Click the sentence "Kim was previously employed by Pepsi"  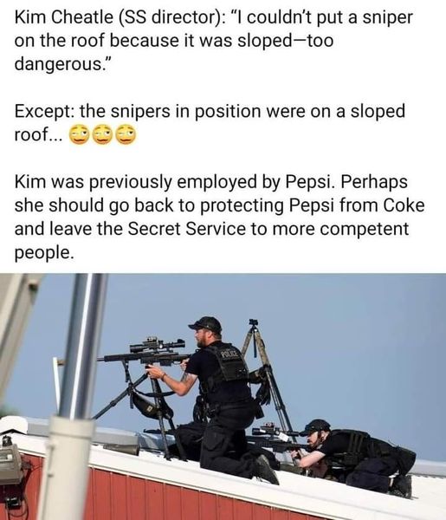point(174,182)
